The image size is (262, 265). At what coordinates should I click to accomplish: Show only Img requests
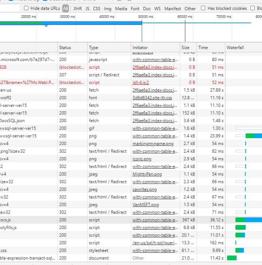tap(108, 8)
